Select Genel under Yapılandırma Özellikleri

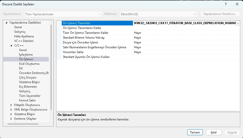click(x=18, y=27)
